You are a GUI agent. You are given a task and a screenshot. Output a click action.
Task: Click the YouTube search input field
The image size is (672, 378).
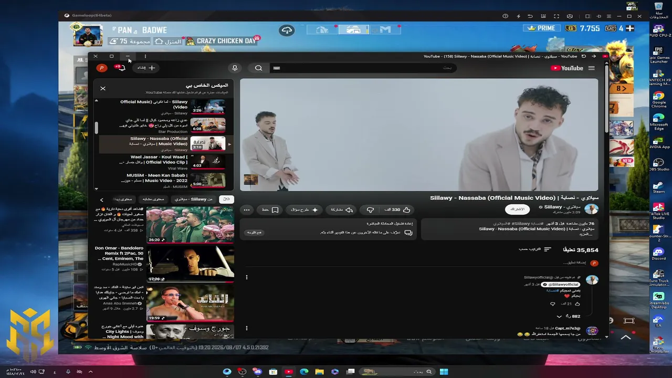click(x=364, y=68)
